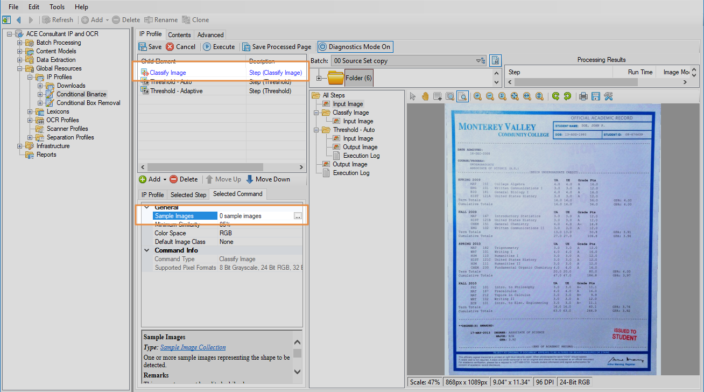This screenshot has height=392, width=704.
Task: Click Clone in the main toolbar
Action: (x=195, y=20)
